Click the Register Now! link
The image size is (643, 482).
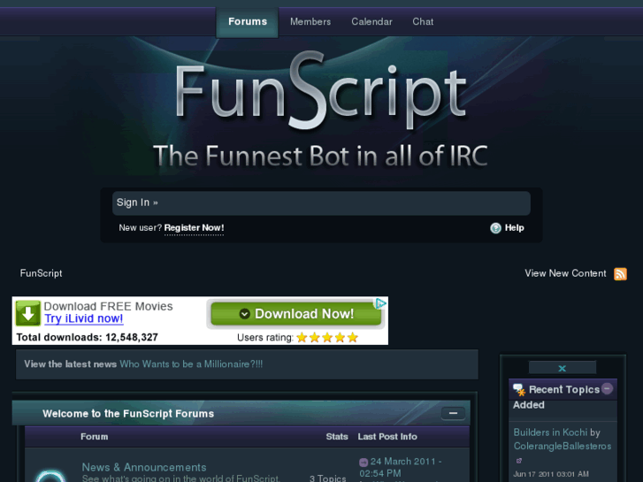[194, 227]
